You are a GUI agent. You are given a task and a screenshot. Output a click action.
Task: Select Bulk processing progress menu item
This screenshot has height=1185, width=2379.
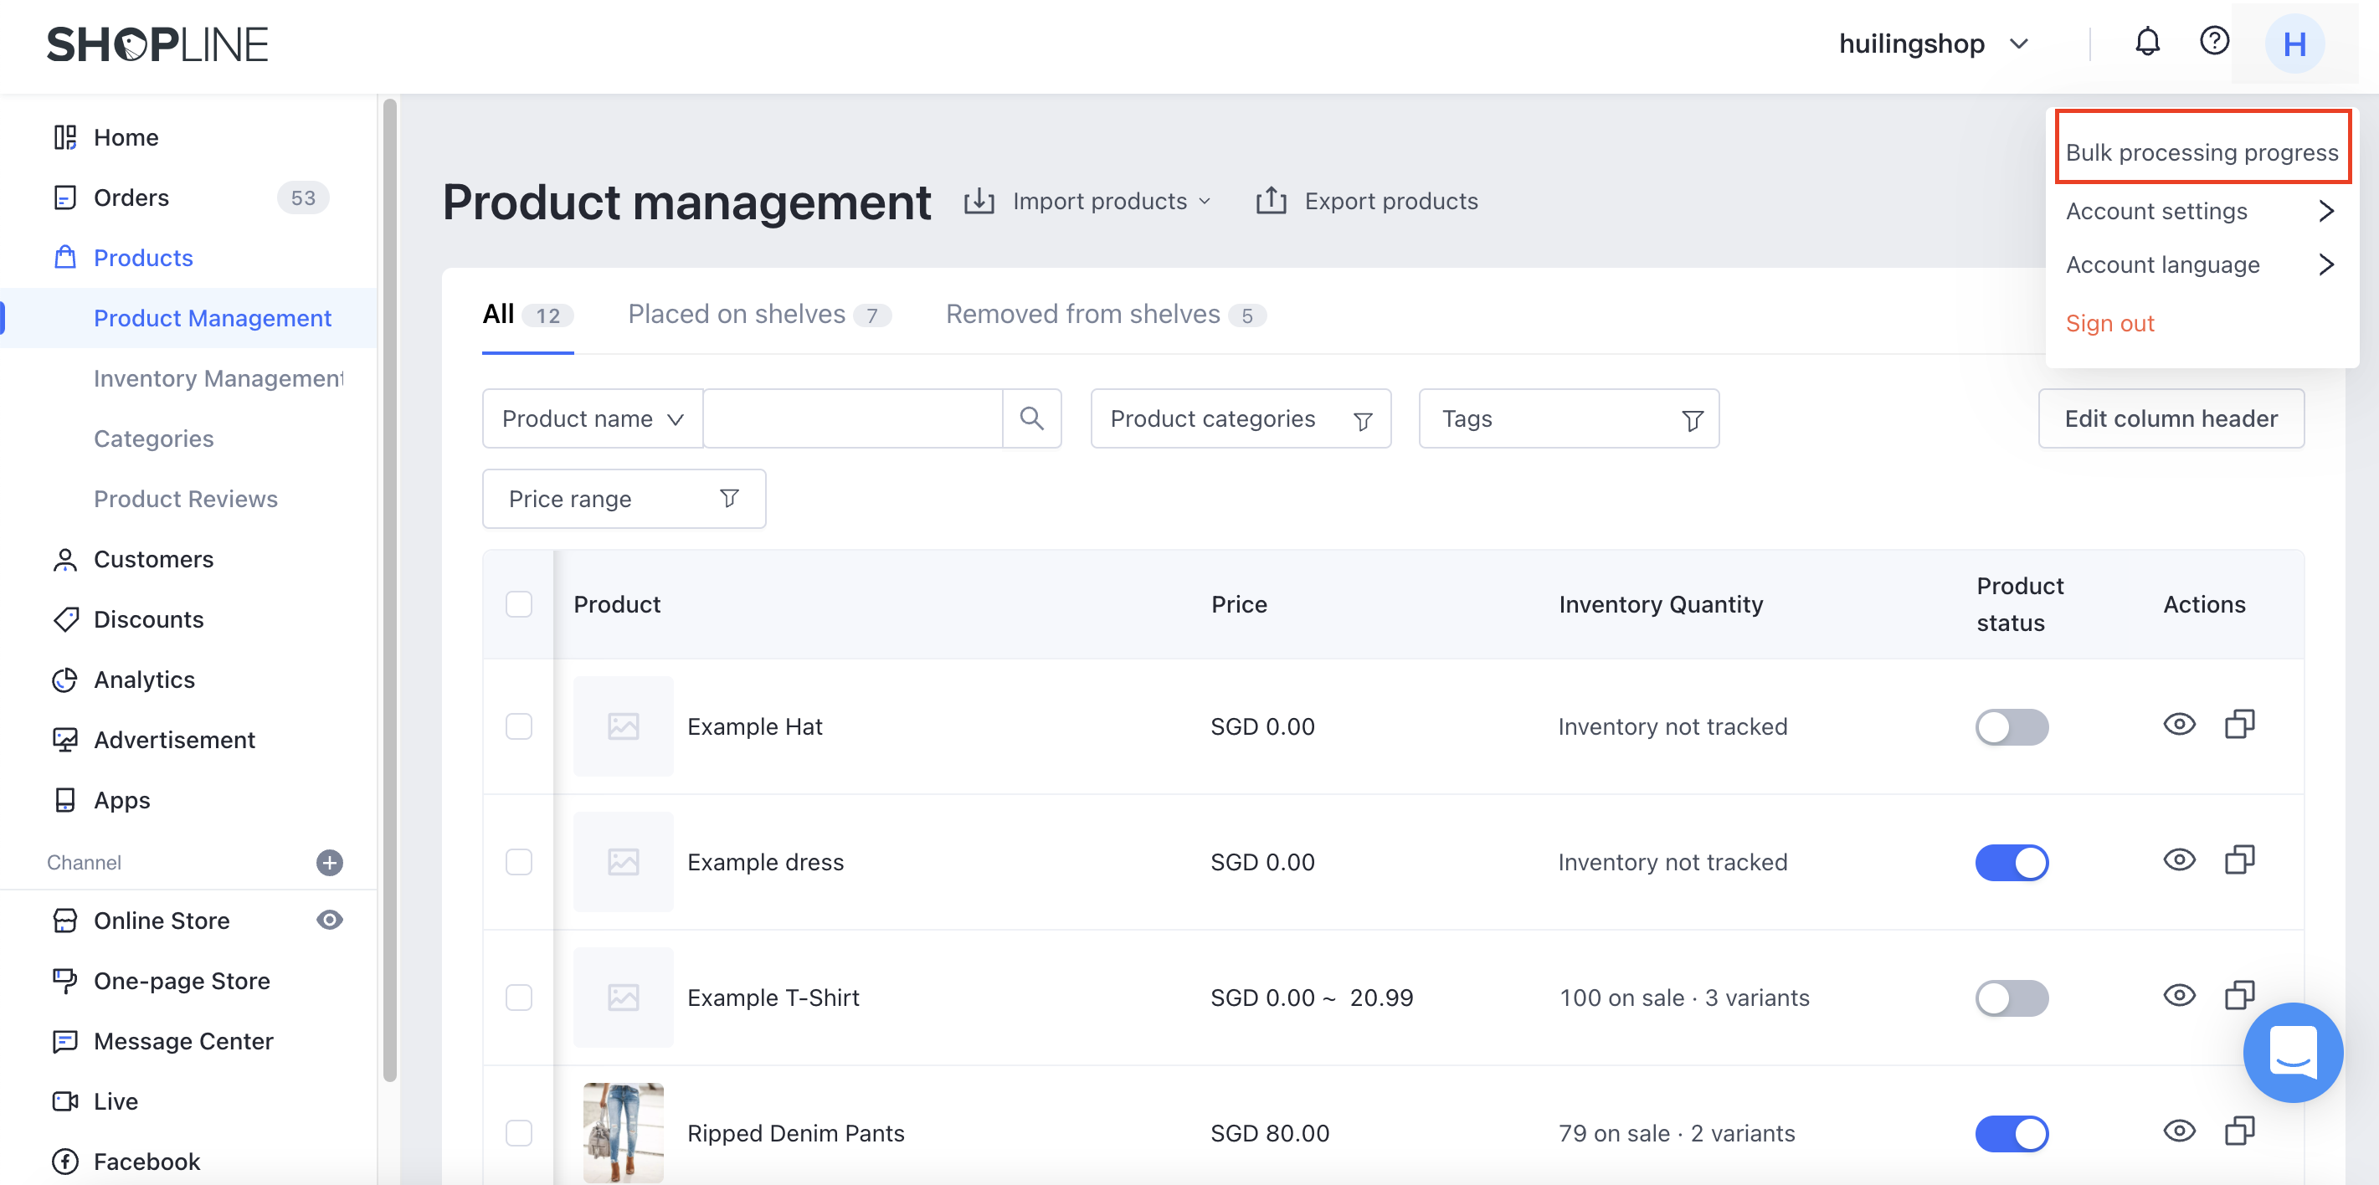(x=2201, y=151)
